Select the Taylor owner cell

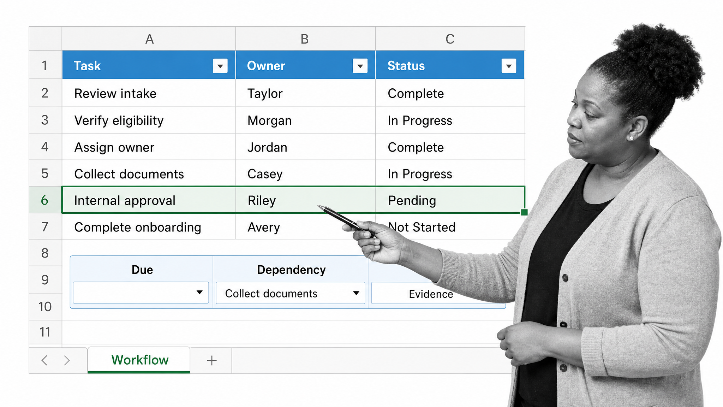pyautogui.click(x=305, y=93)
